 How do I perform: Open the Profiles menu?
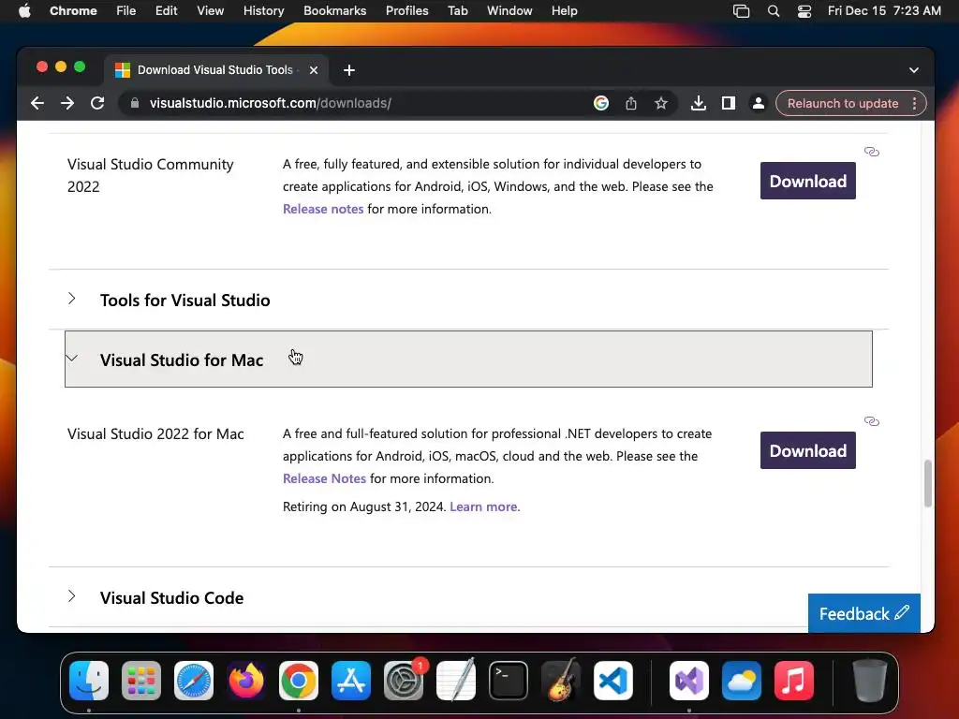click(x=406, y=11)
